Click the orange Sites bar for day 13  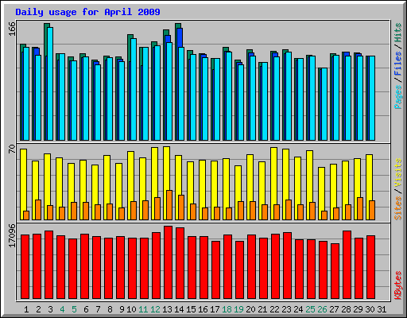(169, 205)
